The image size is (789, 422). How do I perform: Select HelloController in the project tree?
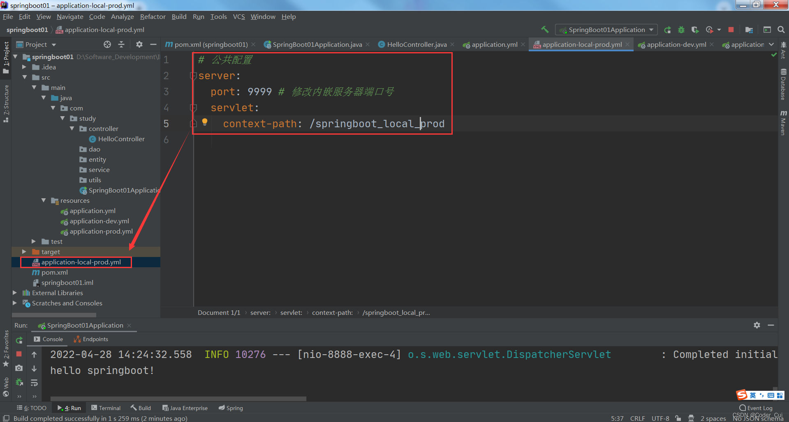[x=121, y=139]
